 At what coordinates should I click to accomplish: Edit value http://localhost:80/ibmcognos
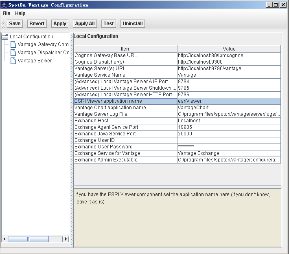pos(229,55)
